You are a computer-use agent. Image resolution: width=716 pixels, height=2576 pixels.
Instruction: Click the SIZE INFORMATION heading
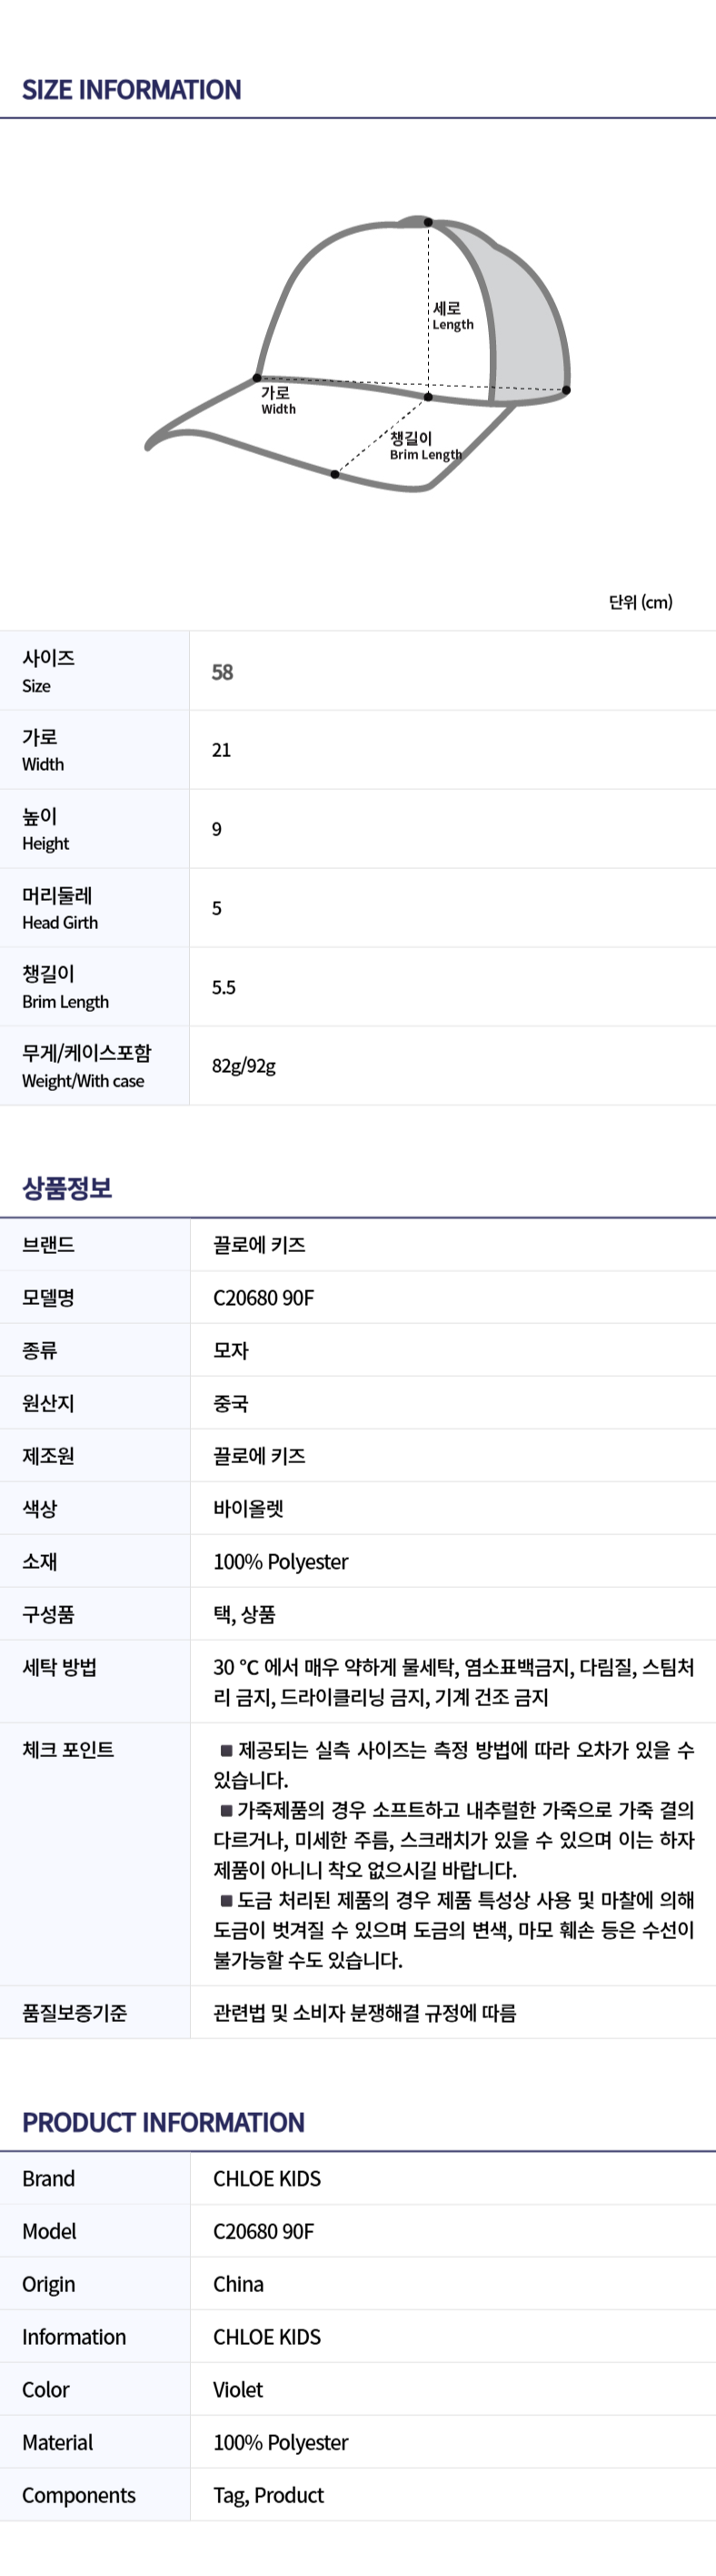pyautogui.click(x=132, y=90)
